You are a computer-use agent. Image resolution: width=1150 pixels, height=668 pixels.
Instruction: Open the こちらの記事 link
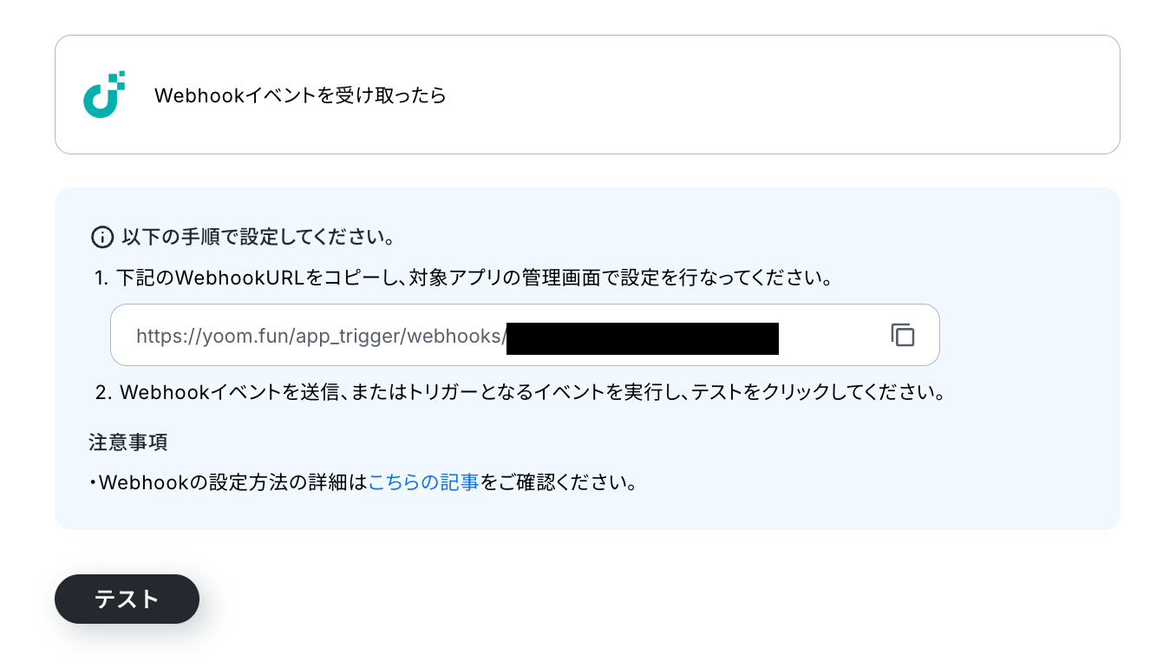pos(423,482)
